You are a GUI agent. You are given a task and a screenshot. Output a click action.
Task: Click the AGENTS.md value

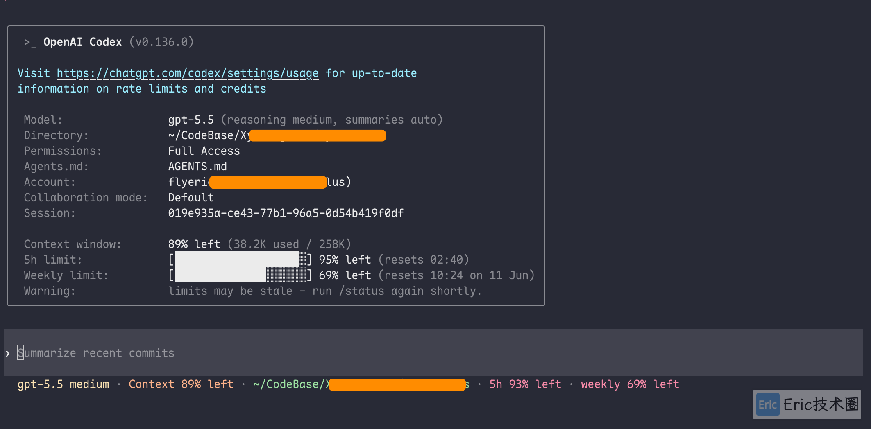[x=197, y=167]
